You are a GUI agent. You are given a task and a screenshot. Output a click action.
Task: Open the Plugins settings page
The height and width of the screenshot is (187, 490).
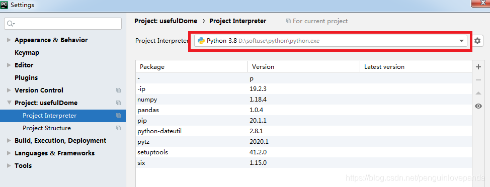pyautogui.click(x=26, y=78)
